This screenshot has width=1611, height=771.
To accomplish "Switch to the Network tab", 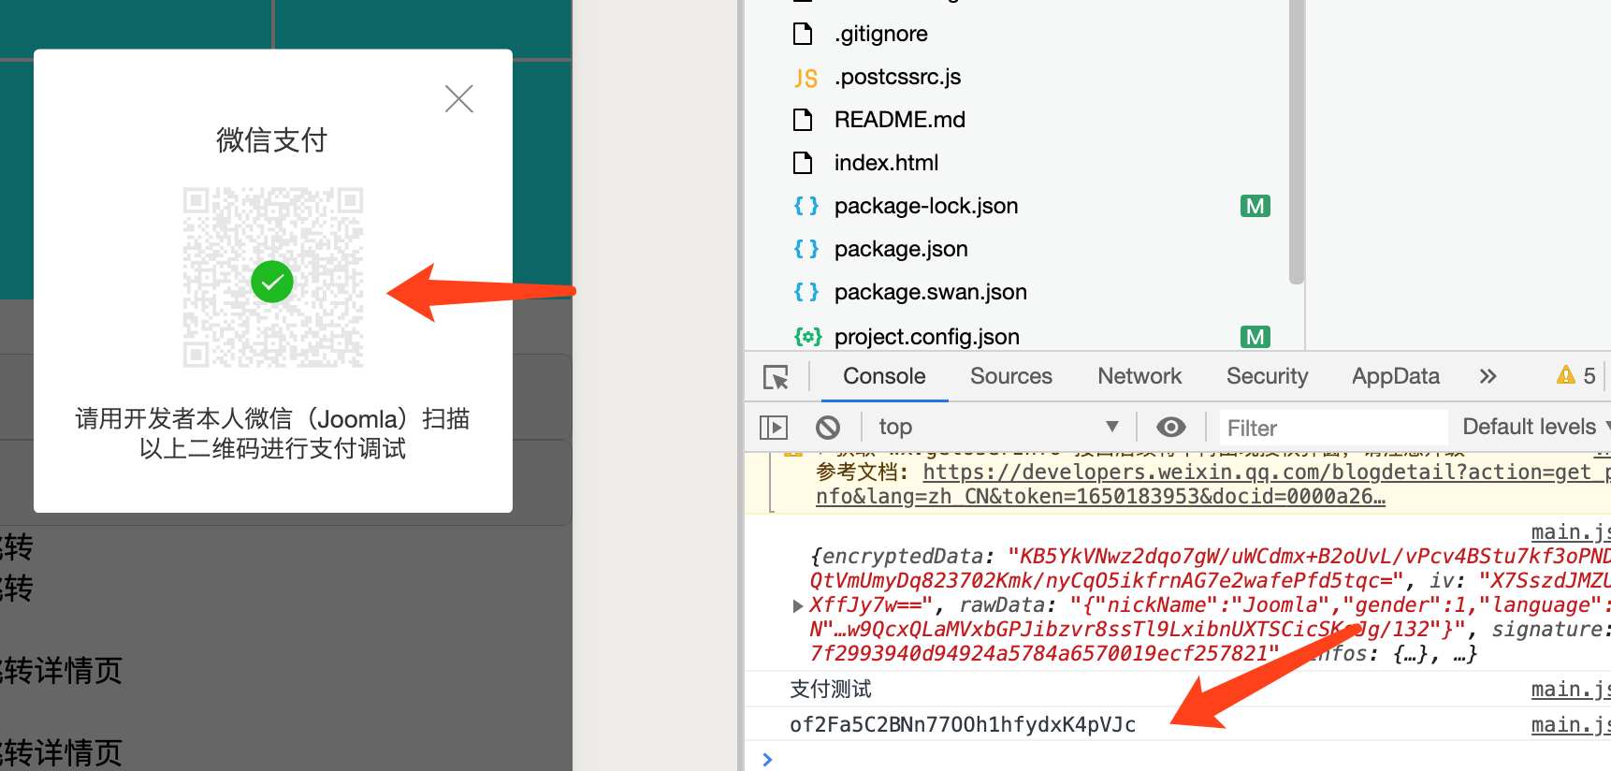I will coord(1139,376).
